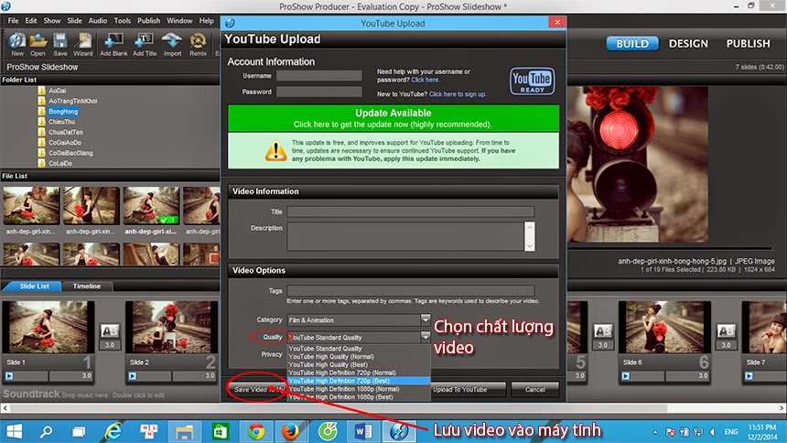
Task: Click the YouTube Ready logo
Action: tap(532, 81)
